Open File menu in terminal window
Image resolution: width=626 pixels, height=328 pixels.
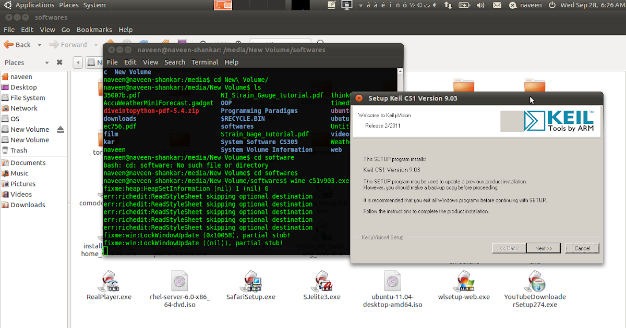112,62
